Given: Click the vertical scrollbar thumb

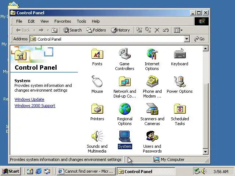Looking at the screenshot, I should [206, 116].
